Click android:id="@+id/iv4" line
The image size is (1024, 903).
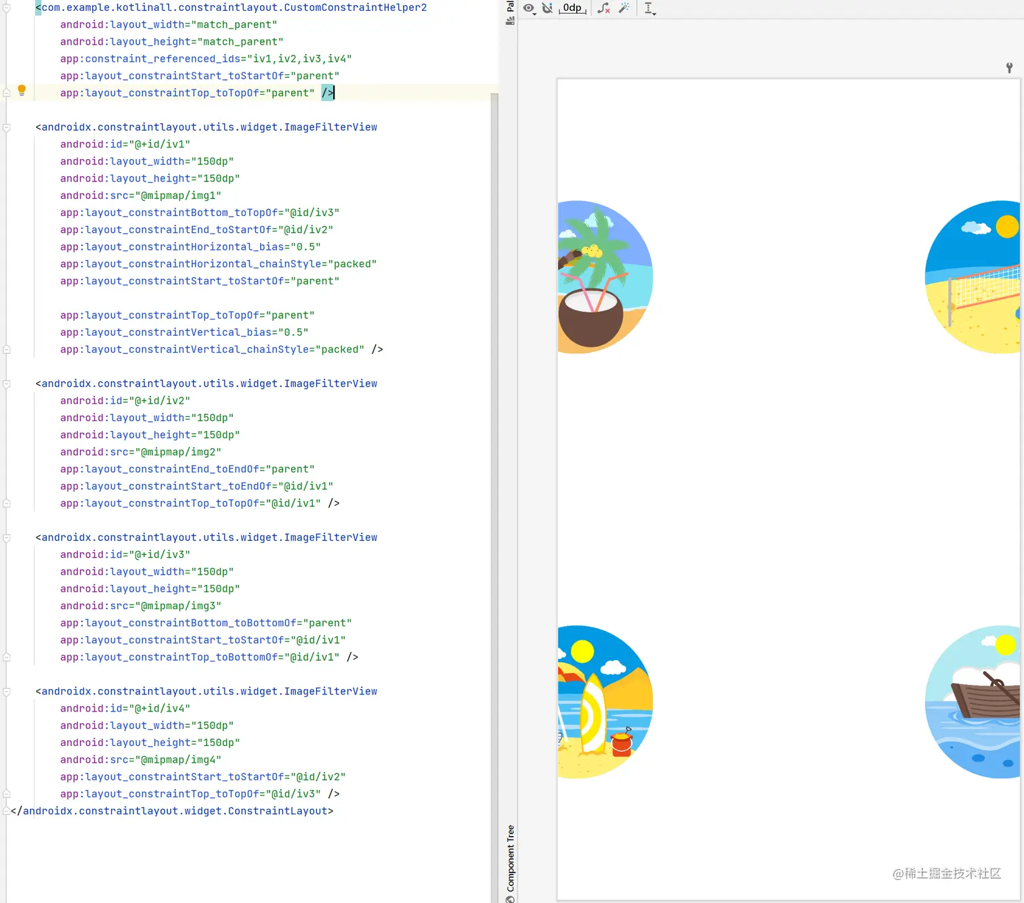click(x=125, y=709)
